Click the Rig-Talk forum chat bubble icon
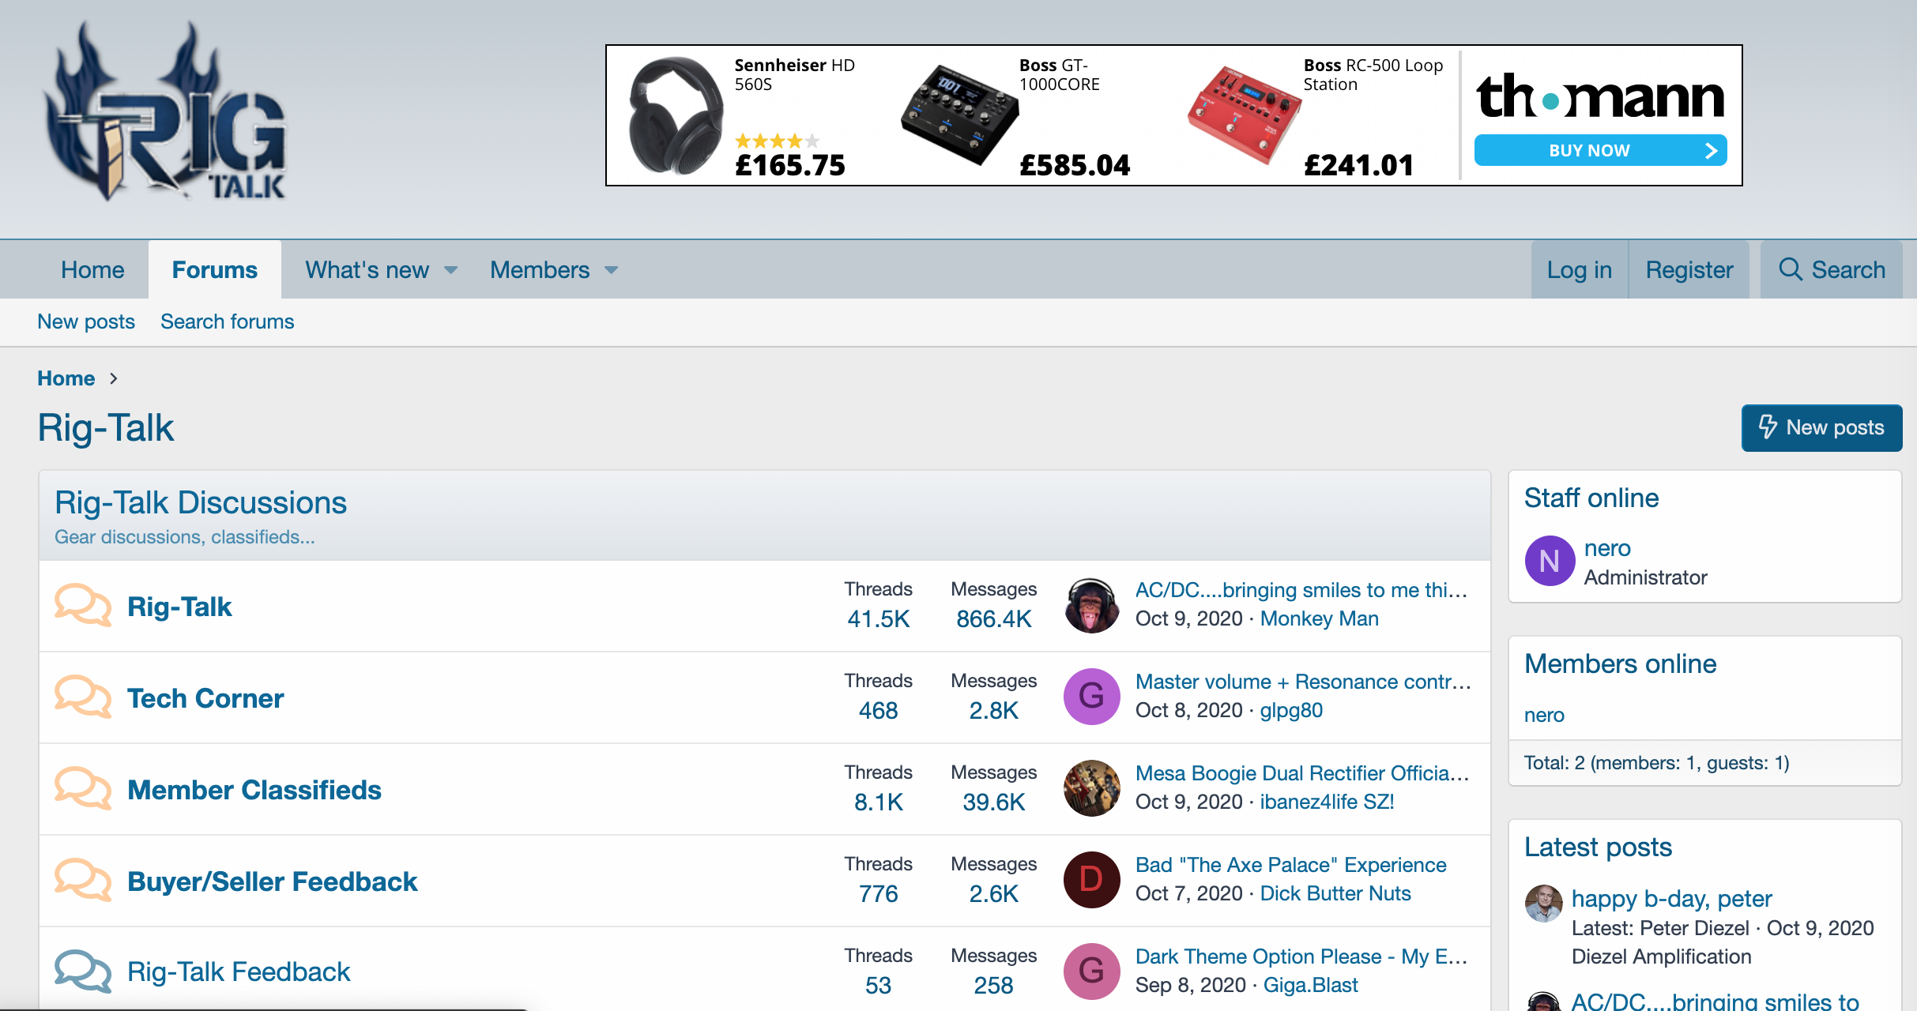 [x=82, y=606]
